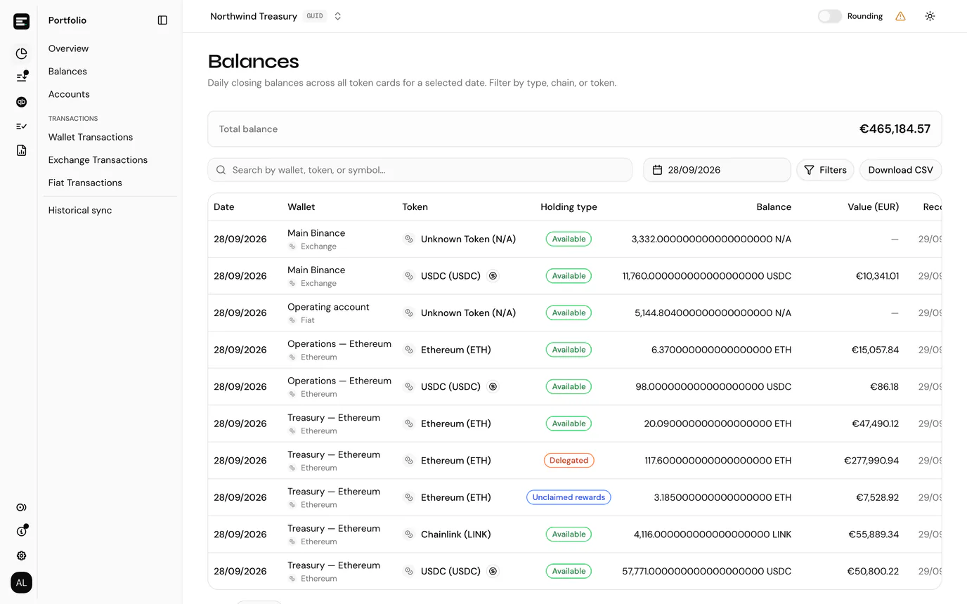The image size is (967, 604).
Task: Open the reports document-chart icon
Action: [21, 150]
